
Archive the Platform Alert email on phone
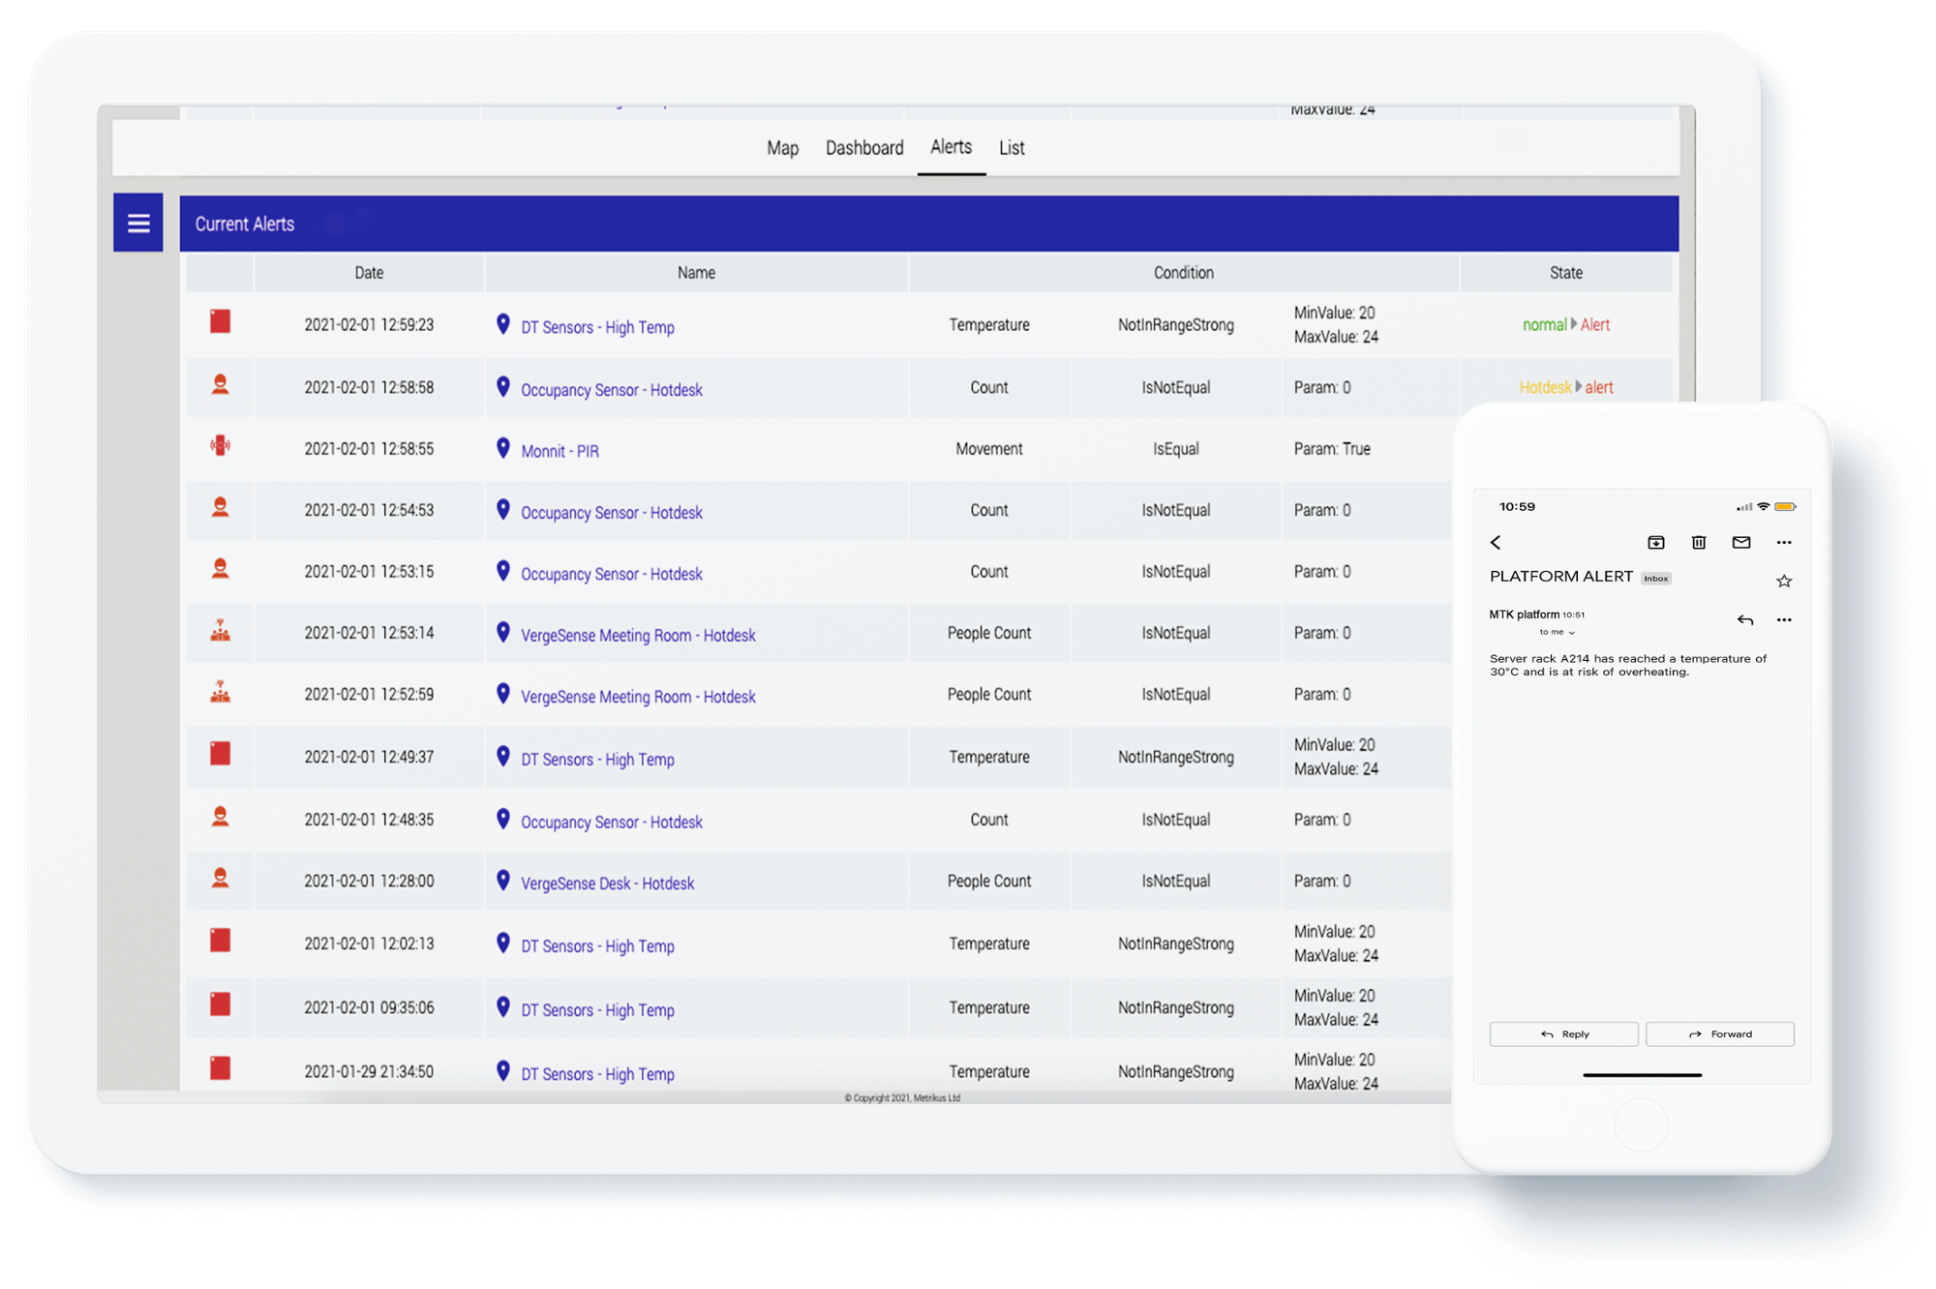point(1656,543)
